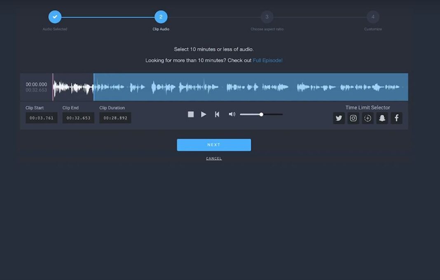Click the CANCEL link
Viewport: 440px width, 280px height.
[x=214, y=159]
